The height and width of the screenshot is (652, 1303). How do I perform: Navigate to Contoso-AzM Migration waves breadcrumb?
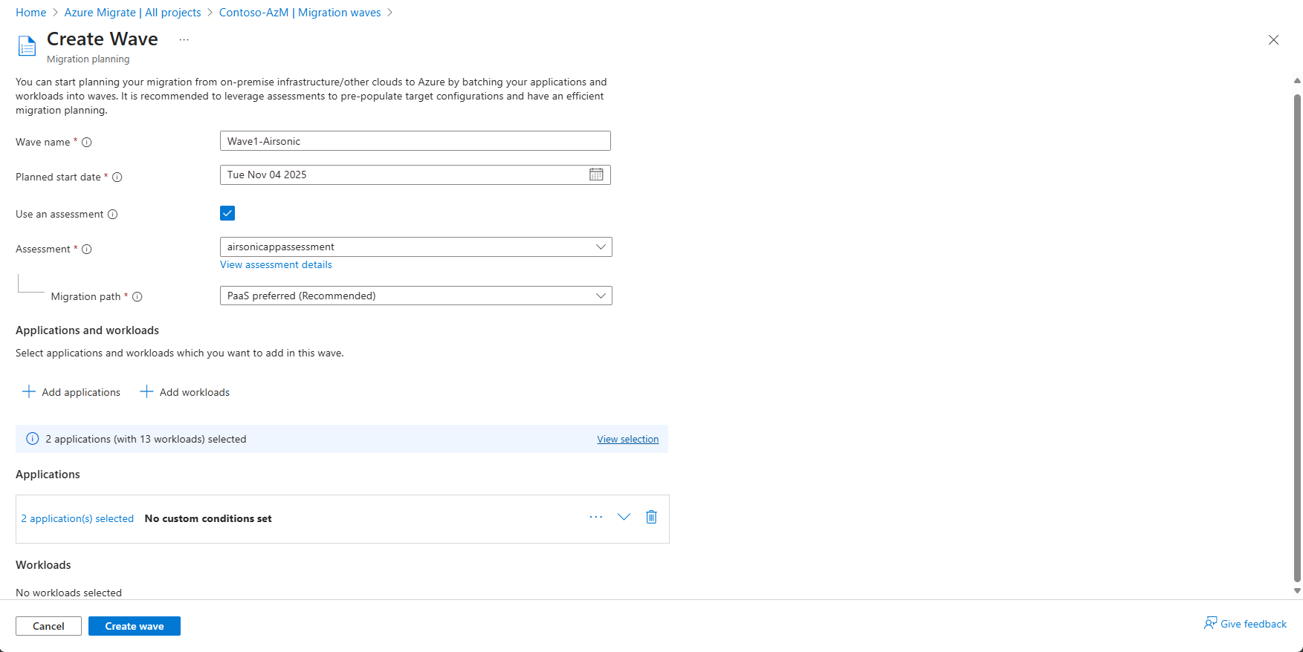[300, 13]
